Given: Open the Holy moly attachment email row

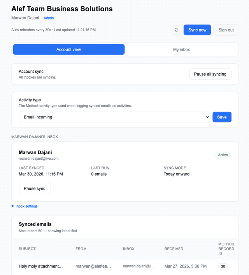Looking at the screenshot, I should tap(40, 266).
